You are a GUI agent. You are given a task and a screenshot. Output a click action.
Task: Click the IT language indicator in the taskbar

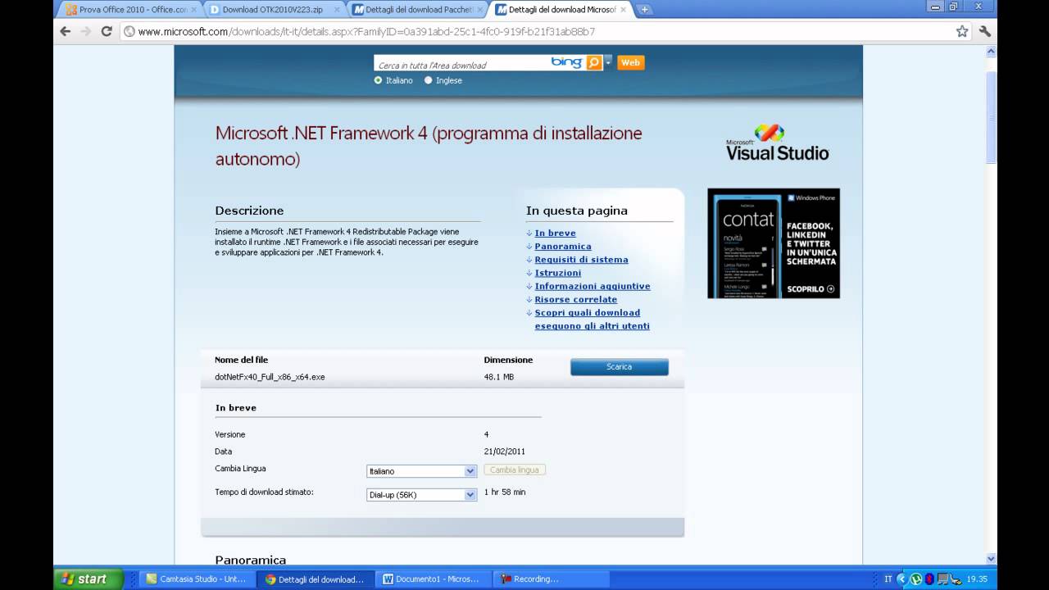[x=888, y=579]
